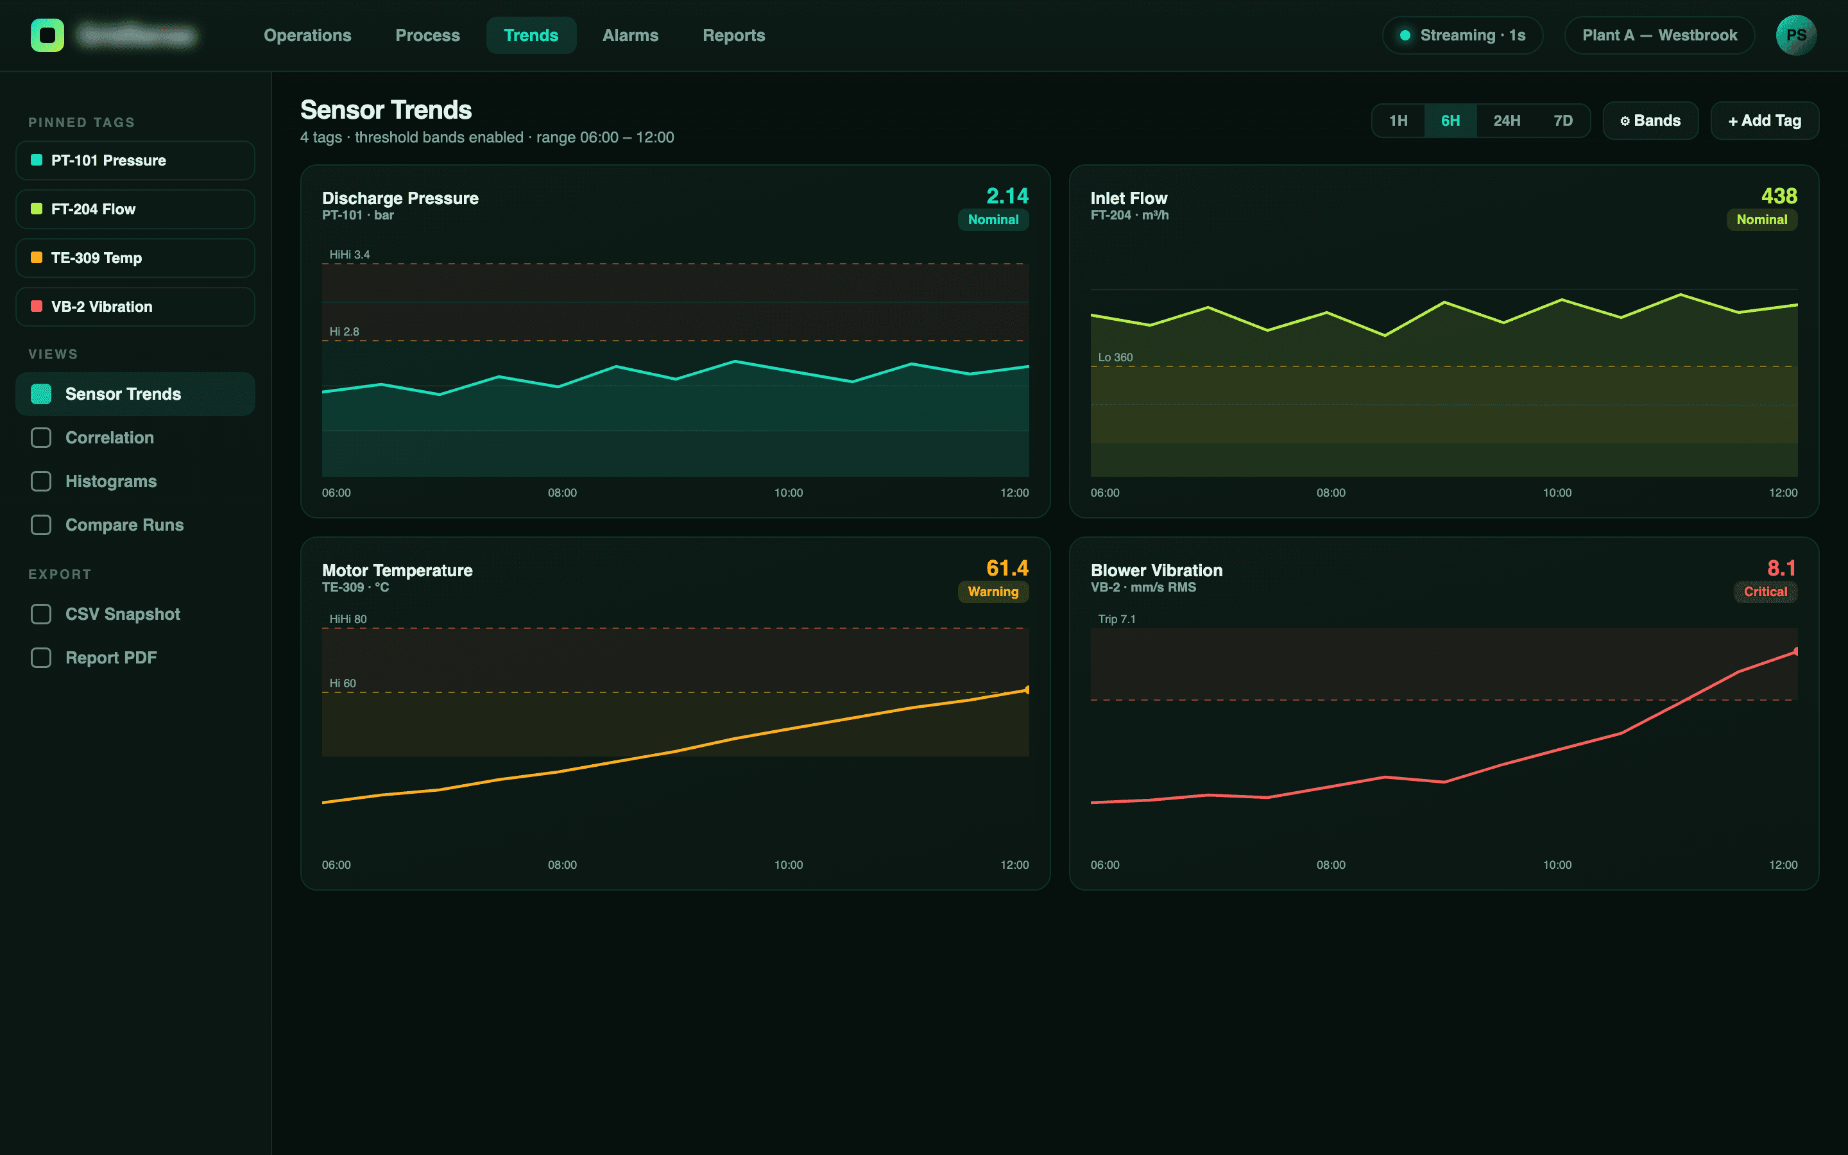Click the 8.1 Blower Vibration value

[1781, 569]
